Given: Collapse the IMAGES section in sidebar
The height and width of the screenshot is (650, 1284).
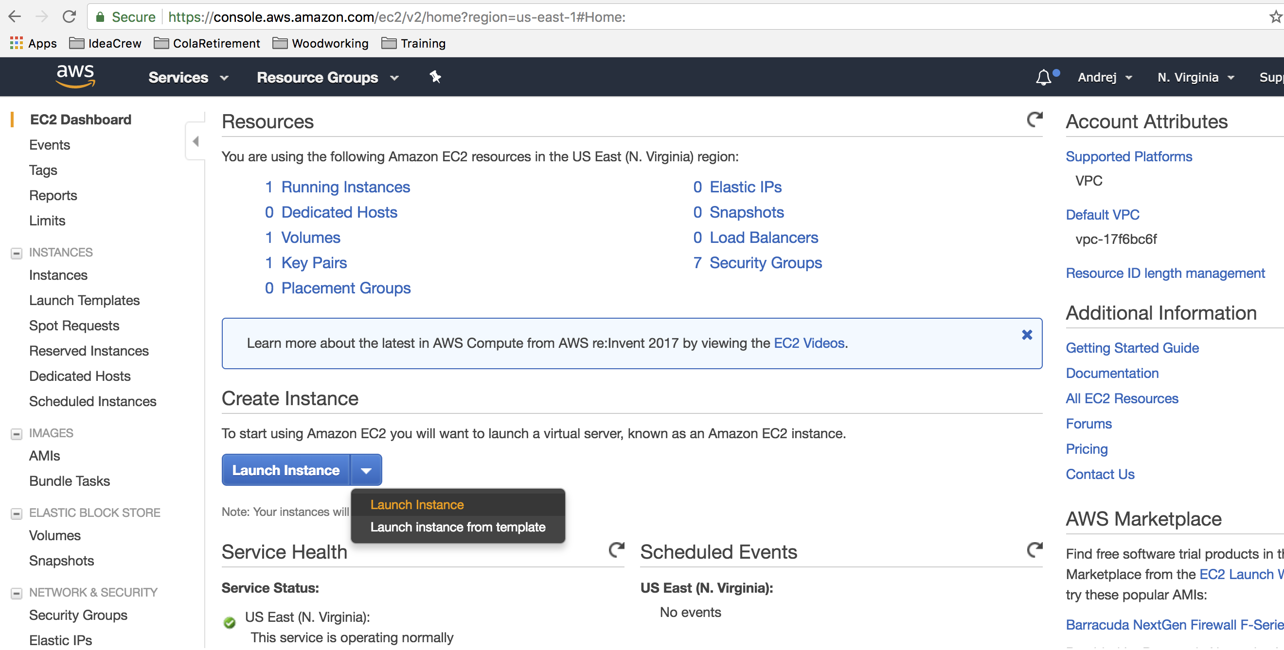Looking at the screenshot, I should (17, 434).
